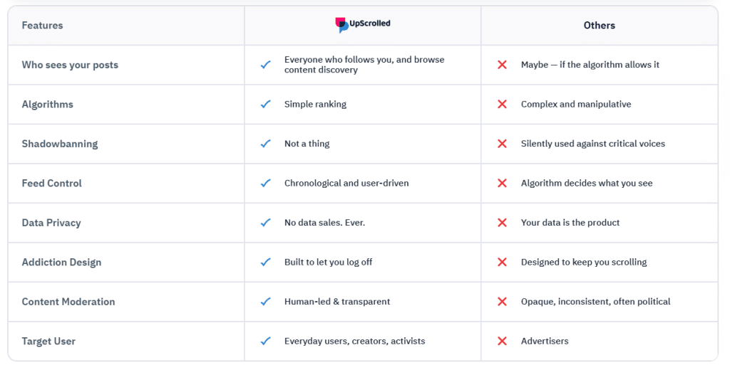Click the Target User feature label
The image size is (730, 370).
coord(48,342)
